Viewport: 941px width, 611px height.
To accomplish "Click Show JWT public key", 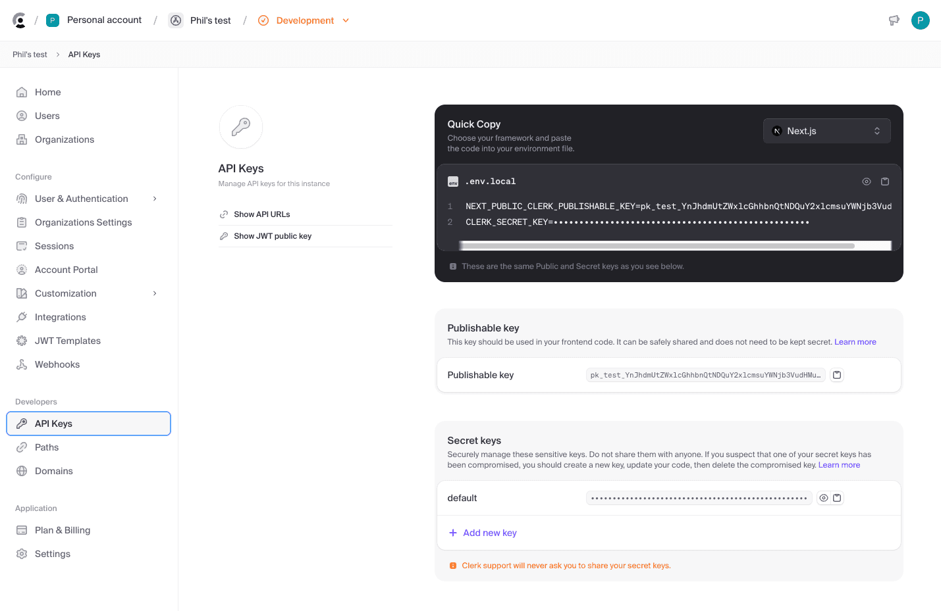I will [x=273, y=236].
